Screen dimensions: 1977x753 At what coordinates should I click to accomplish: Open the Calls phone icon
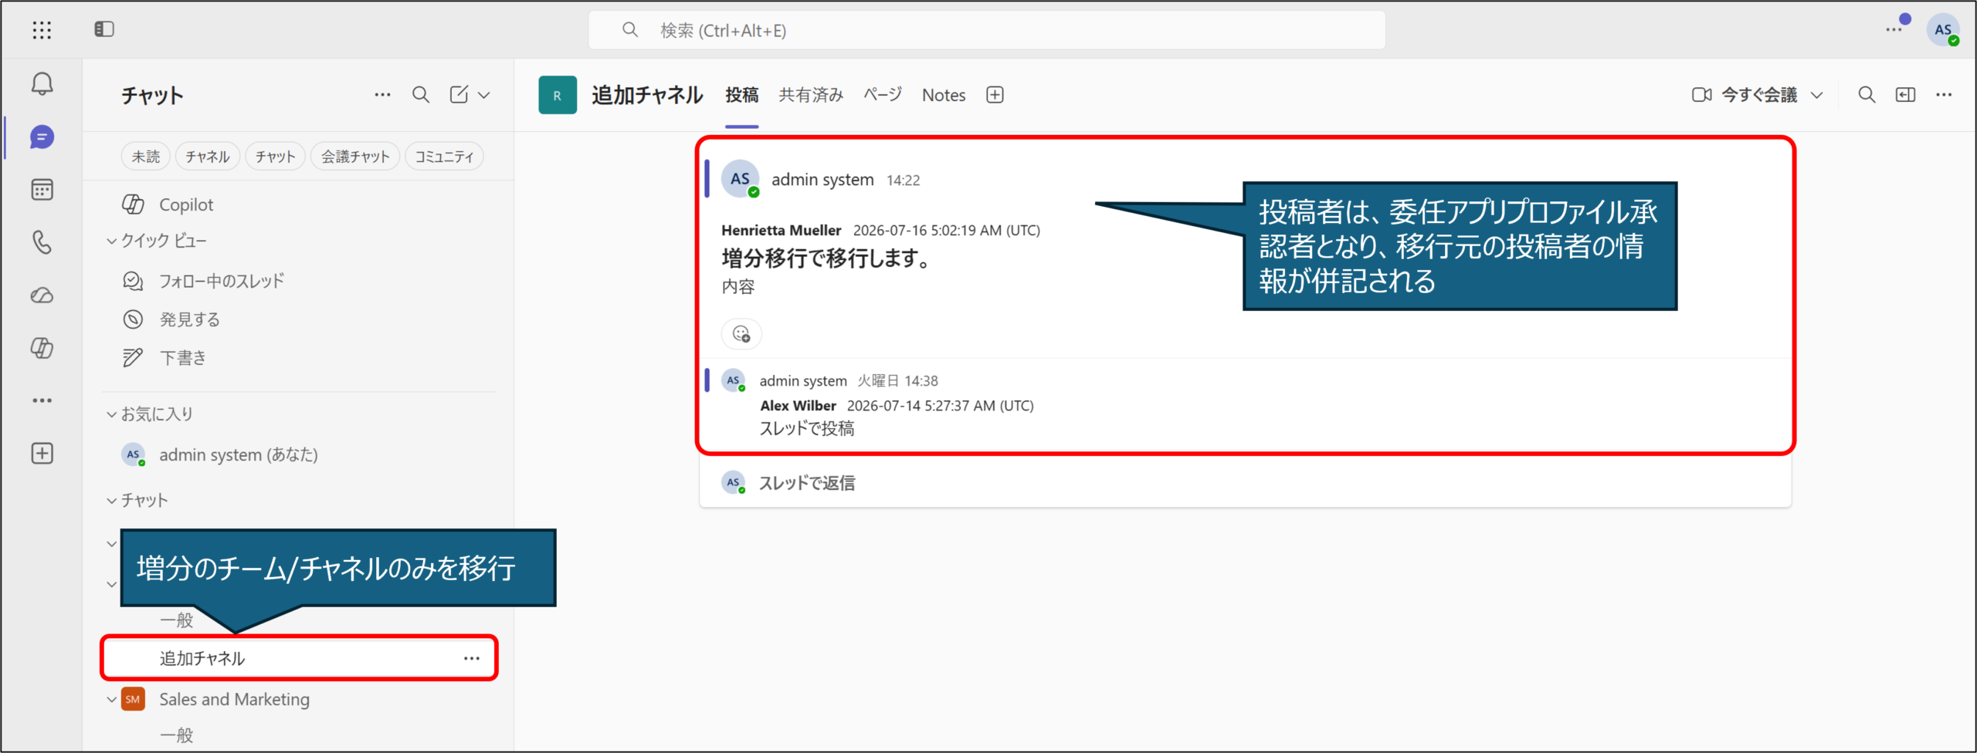click(42, 242)
